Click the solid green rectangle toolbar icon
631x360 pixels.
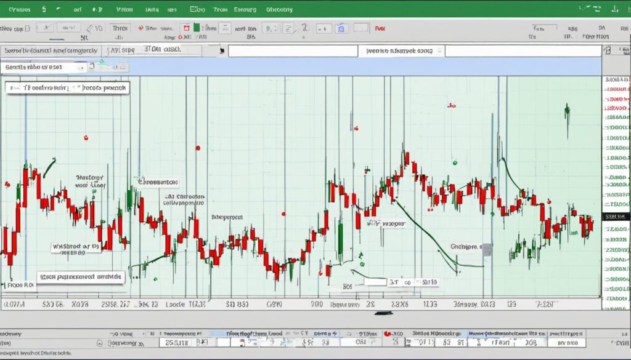[197, 28]
